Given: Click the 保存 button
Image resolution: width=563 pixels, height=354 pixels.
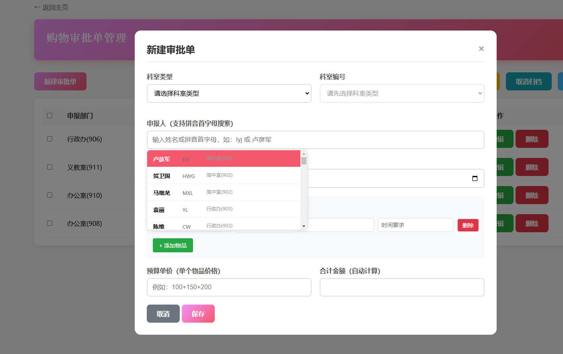Looking at the screenshot, I should [x=198, y=314].
